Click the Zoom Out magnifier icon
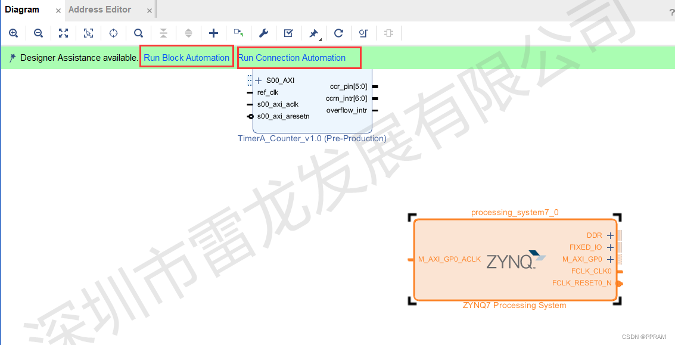 (38, 33)
